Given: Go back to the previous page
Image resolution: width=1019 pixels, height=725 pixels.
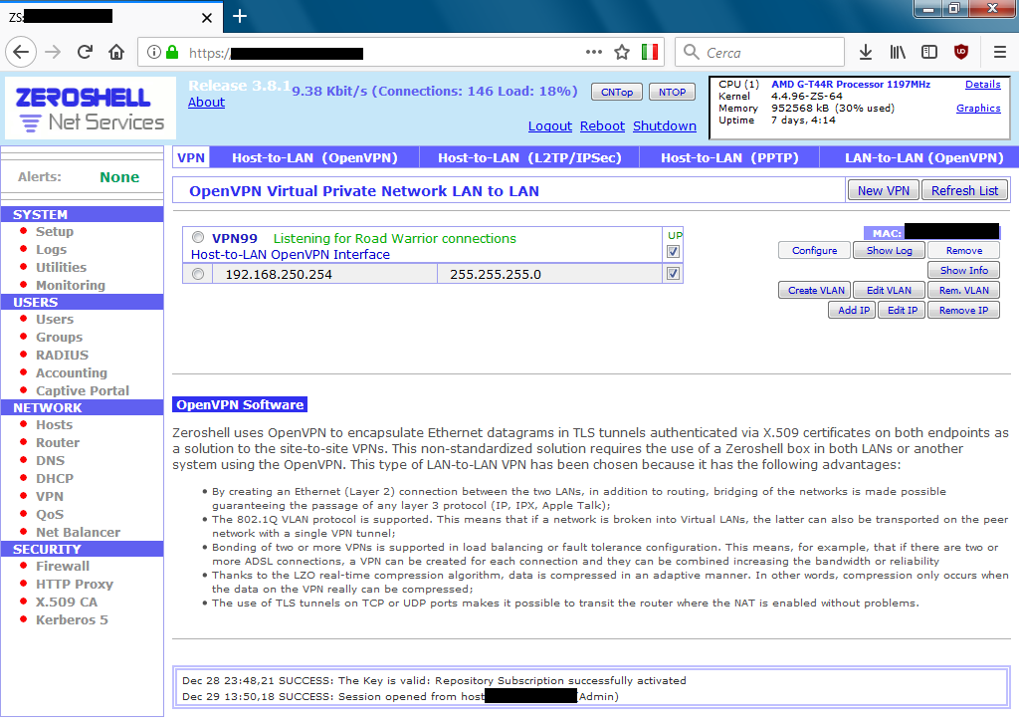Looking at the screenshot, I should pos(21,52).
